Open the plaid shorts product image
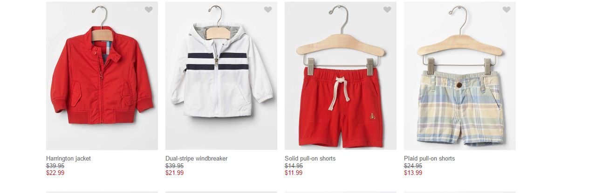This screenshot has height=193, width=595. tap(460, 76)
